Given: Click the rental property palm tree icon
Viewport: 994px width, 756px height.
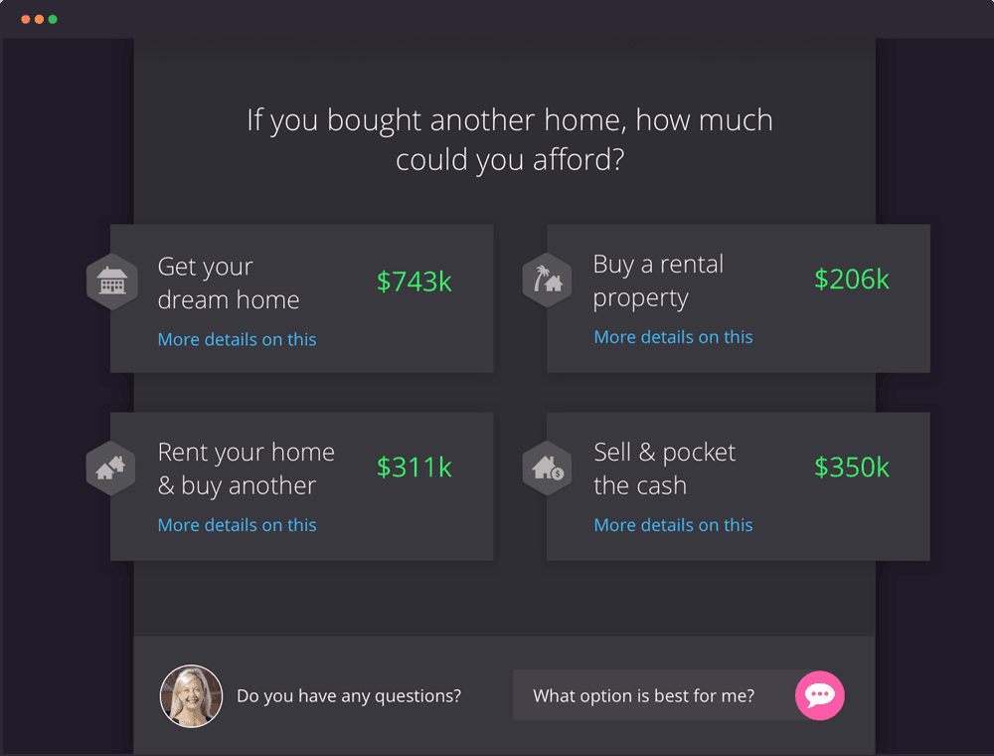Looking at the screenshot, I should (547, 281).
